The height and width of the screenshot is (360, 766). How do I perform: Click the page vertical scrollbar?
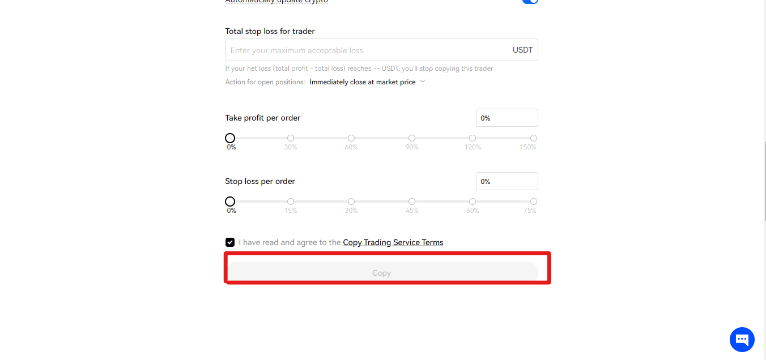point(764,180)
